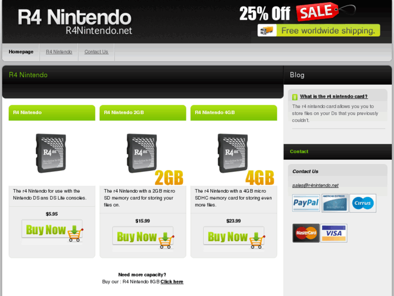Buy the $23.99 R4 Nintendo 4GB card
394x296 pixels.
234,237
